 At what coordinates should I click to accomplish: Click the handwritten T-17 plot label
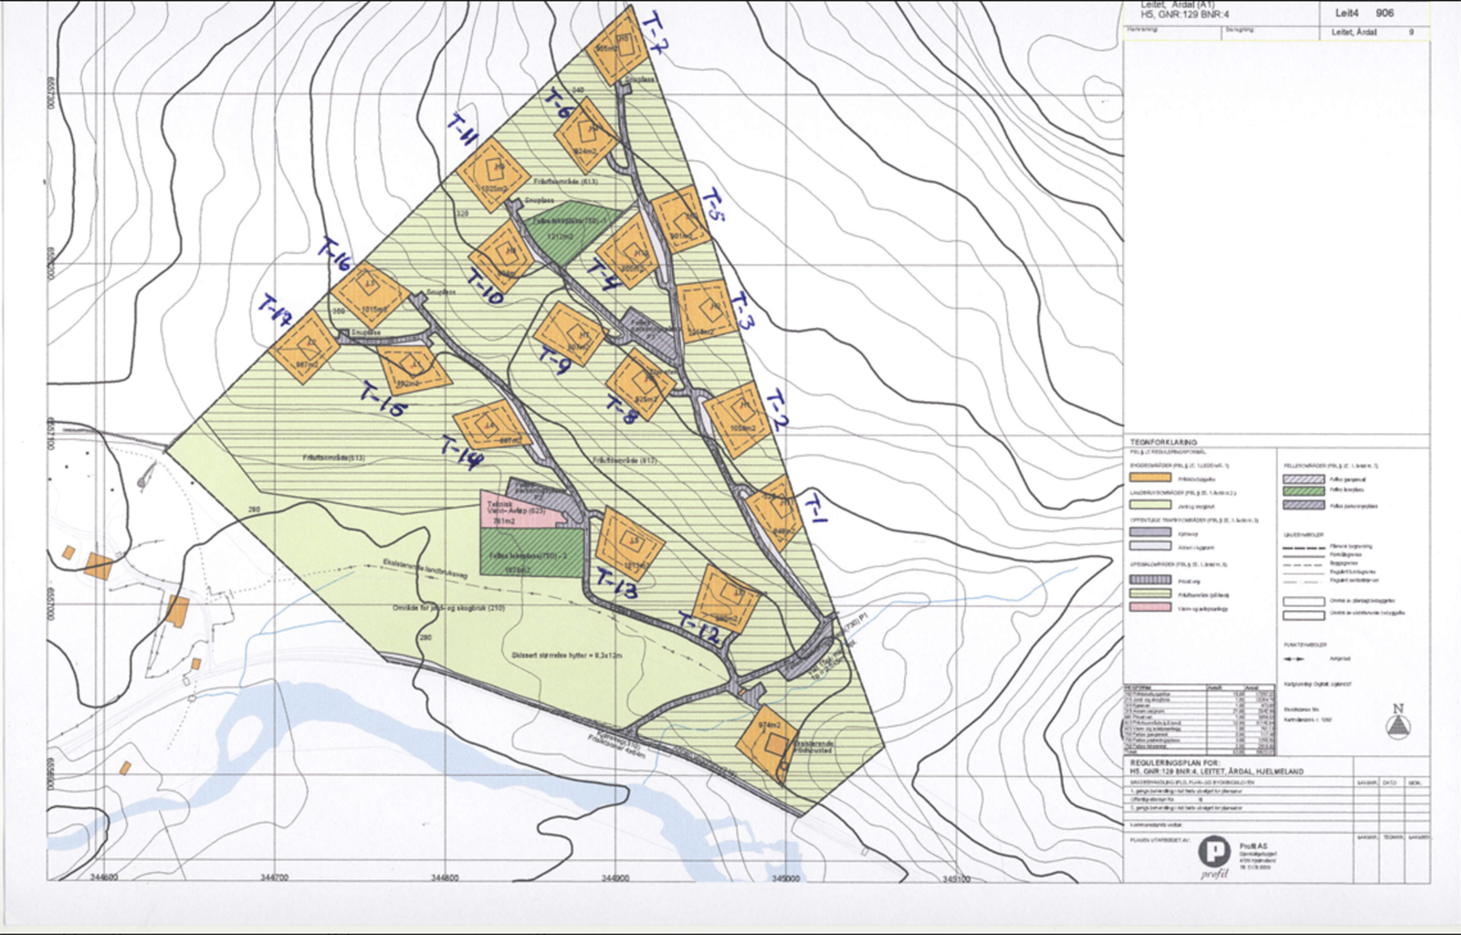[x=275, y=310]
